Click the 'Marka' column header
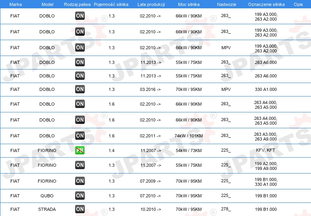311x216 pixels. (x=16, y=4)
